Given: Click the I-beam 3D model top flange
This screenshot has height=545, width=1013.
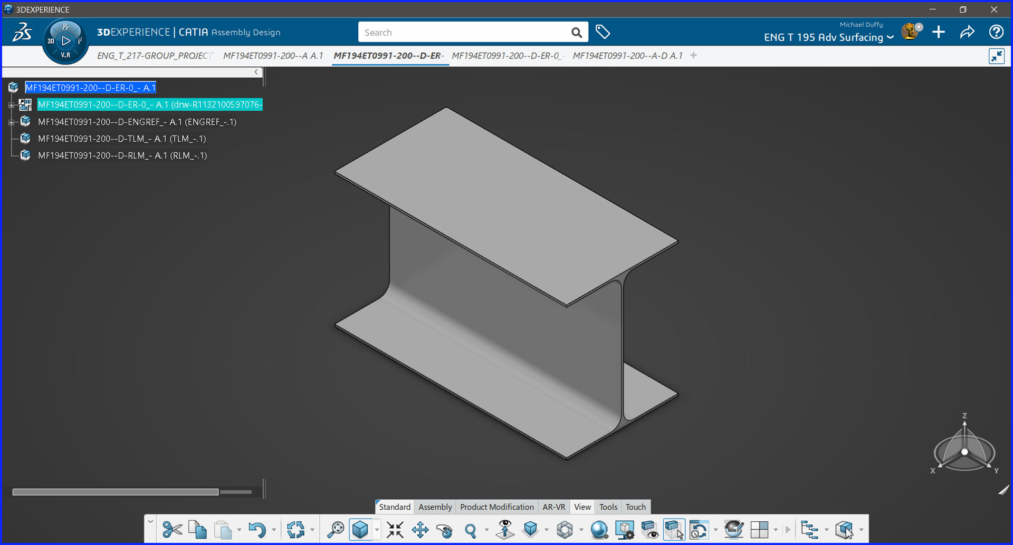Looking at the screenshot, I should (506, 206).
